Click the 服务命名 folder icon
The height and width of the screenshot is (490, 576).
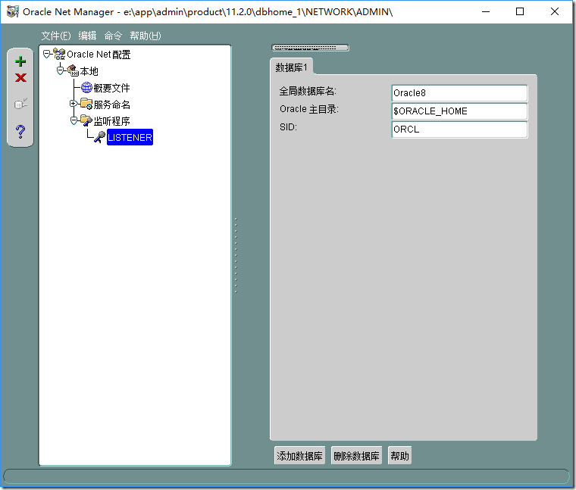(x=86, y=104)
